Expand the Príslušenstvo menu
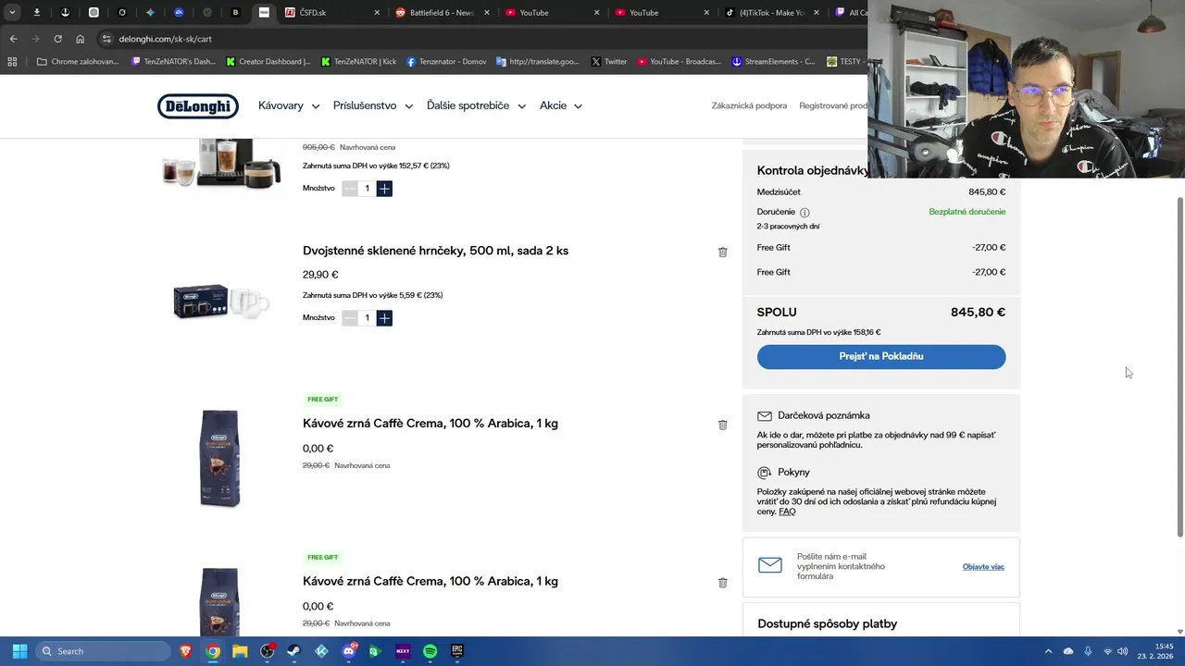Screen dimensions: 1185x666 click(x=373, y=105)
